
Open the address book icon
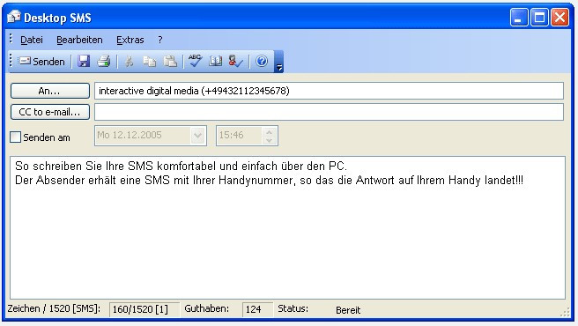pos(215,61)
